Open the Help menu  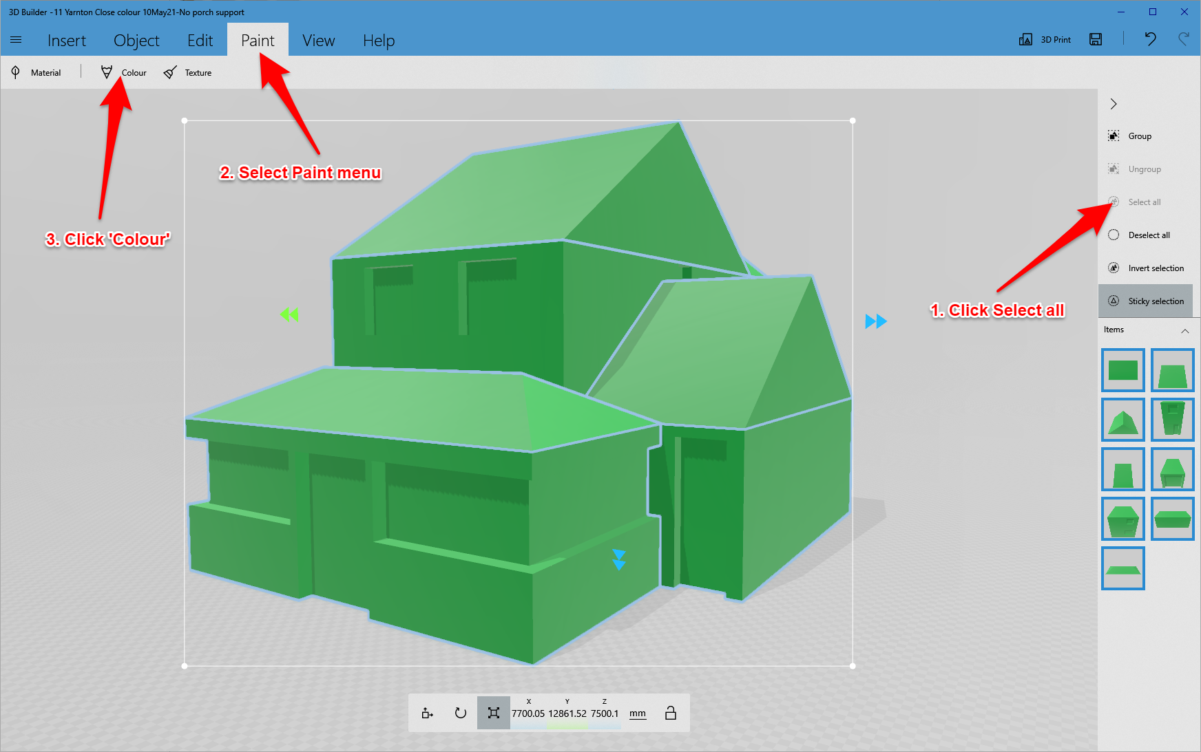379,41
